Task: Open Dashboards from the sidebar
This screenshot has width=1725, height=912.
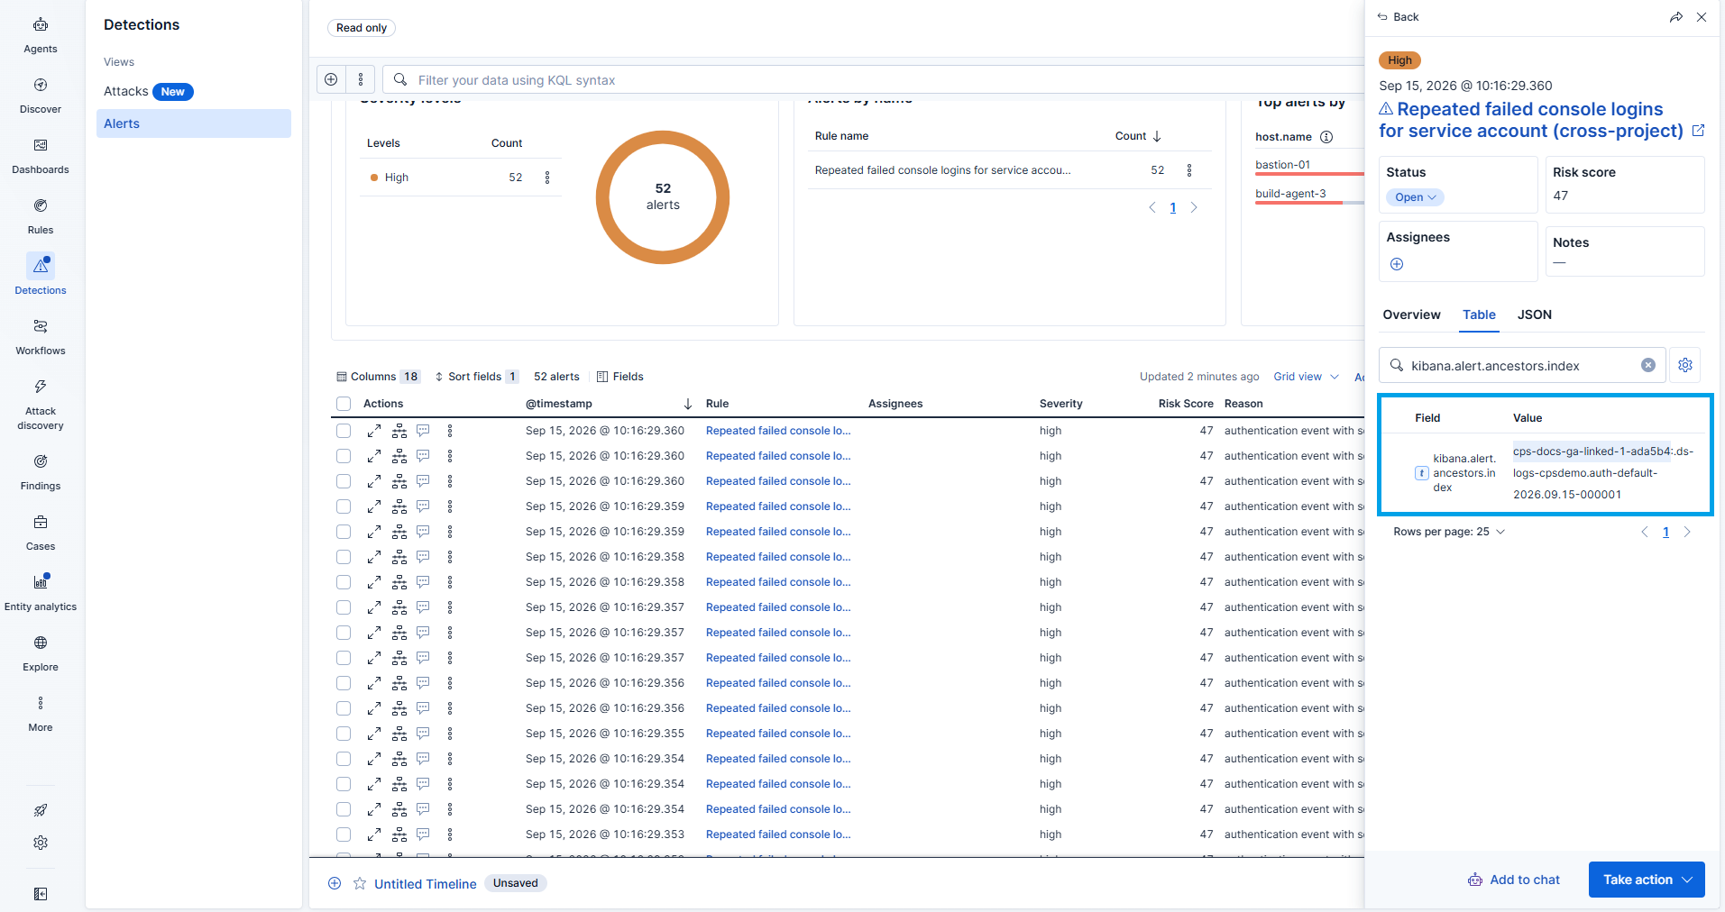Action: (41, 157)
